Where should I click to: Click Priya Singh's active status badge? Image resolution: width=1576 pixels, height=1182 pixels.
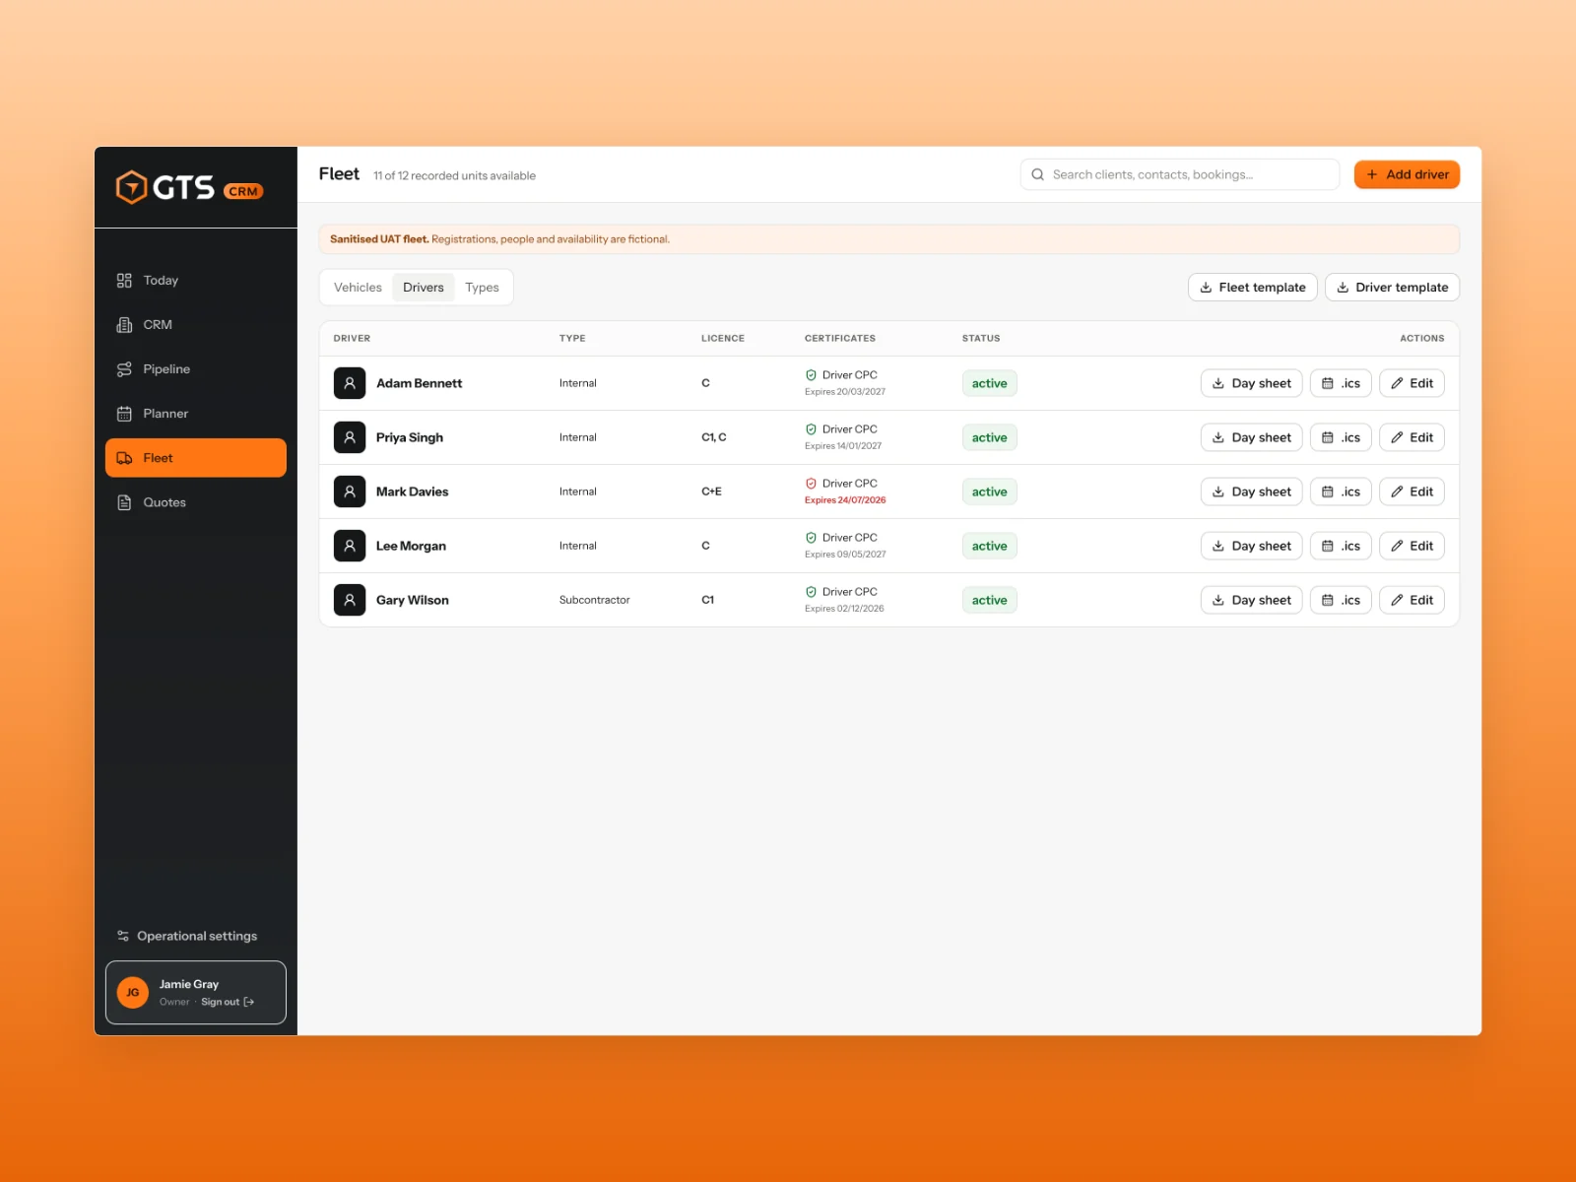[989, 437]
